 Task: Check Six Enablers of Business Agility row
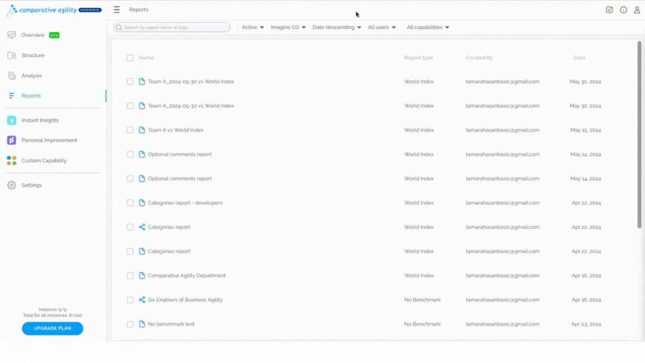[130, 300]
